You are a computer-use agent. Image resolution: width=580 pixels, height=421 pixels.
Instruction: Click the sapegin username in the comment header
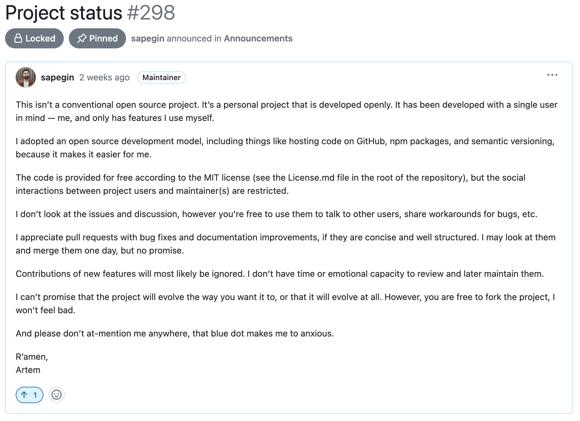57,77
